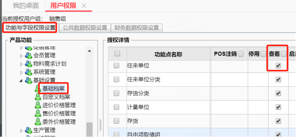
Task: Click the 进价价格管理 user icon
Action: [38, 105]
